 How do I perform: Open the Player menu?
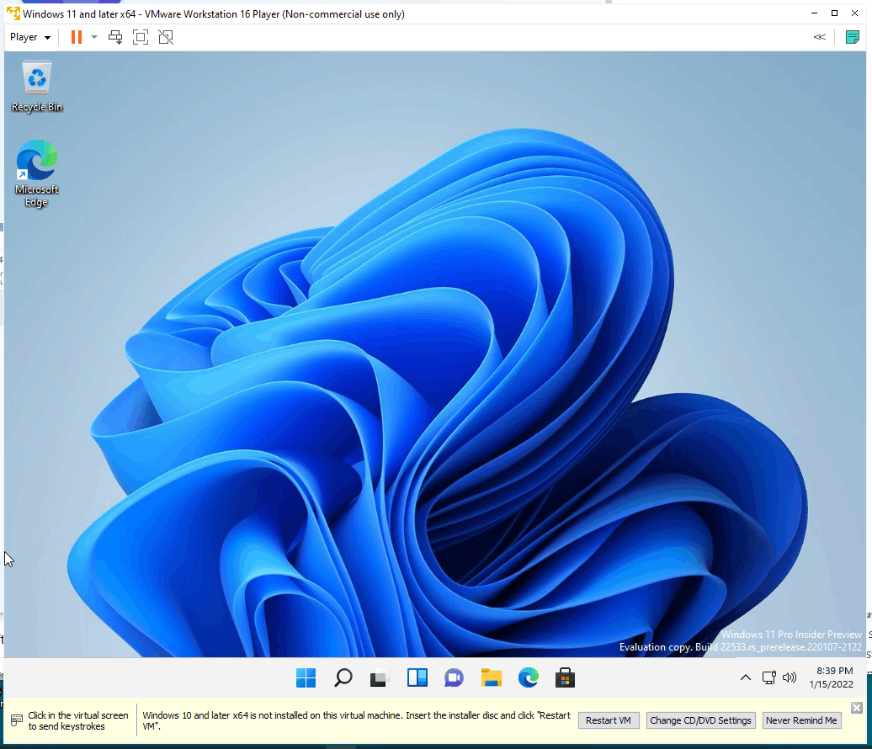(30, 37)
